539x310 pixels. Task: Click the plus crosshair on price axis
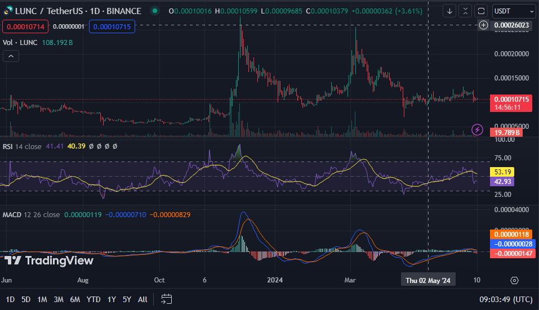click(483, 25)
